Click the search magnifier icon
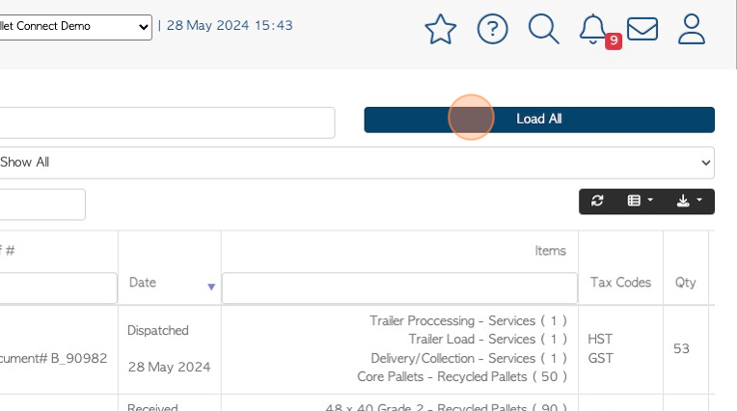This screenshot has height=411, width=737. point(544,29)
